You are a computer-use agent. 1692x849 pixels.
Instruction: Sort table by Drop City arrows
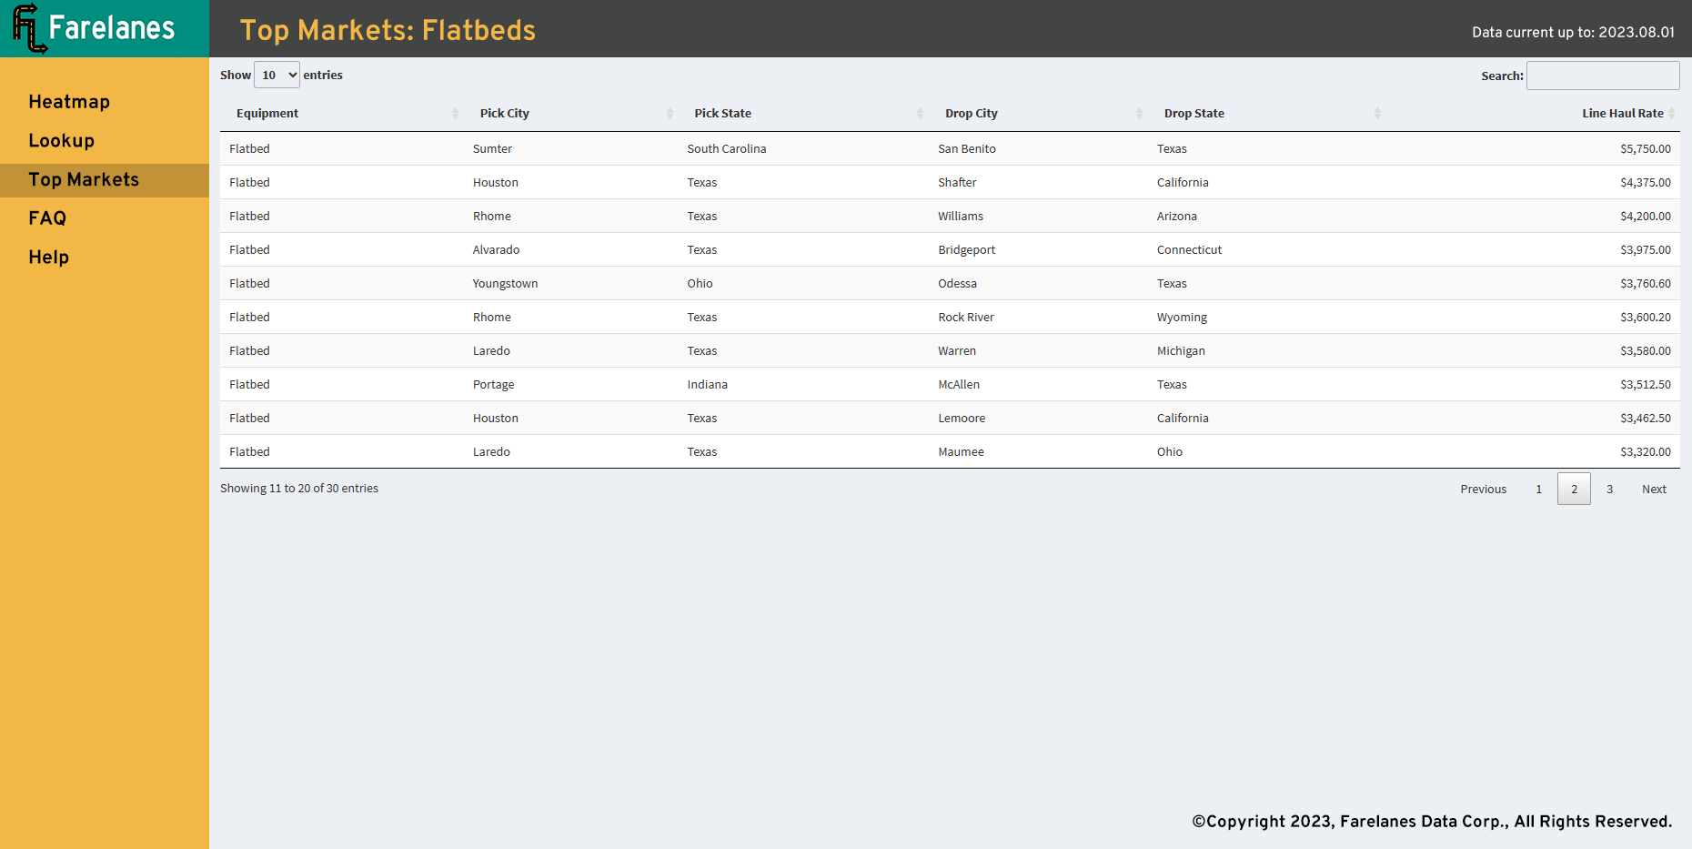(1139, 113)
